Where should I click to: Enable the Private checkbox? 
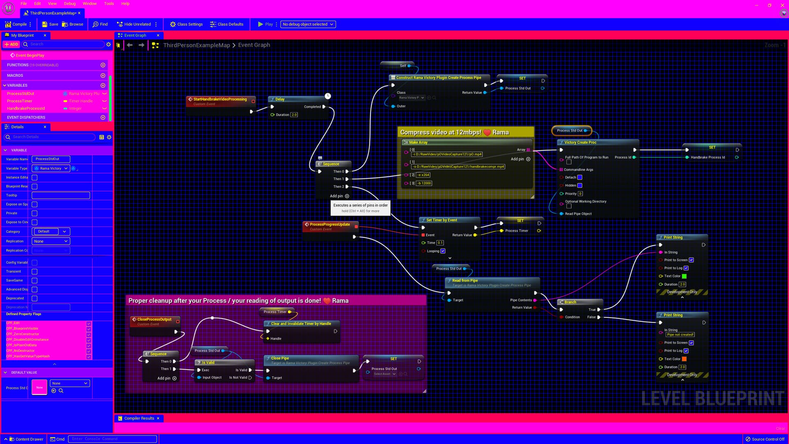(x=35, y=213)
